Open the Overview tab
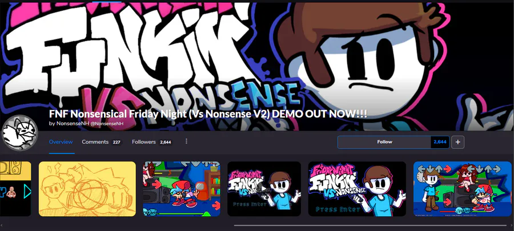Image resolution: width=514 pixels, height=231 pixels. (61, 142)
